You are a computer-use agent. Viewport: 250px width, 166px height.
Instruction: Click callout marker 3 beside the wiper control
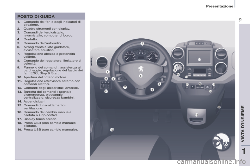coord(175,70)
